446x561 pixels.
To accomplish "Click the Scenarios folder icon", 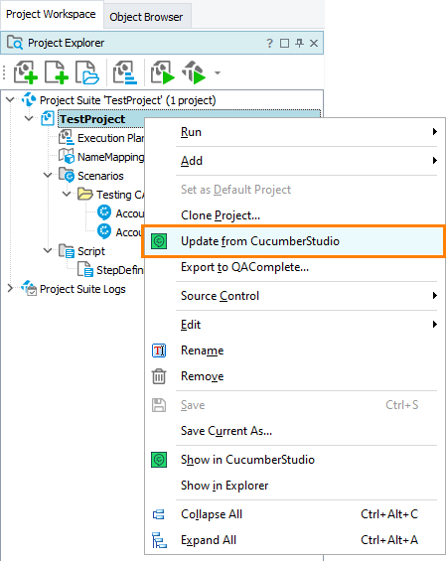I will [67, 175].
